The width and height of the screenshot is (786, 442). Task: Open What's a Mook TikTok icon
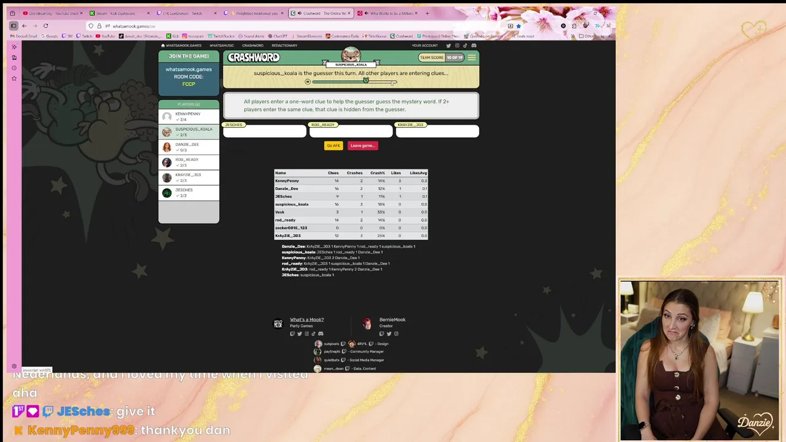pos(313,334)
